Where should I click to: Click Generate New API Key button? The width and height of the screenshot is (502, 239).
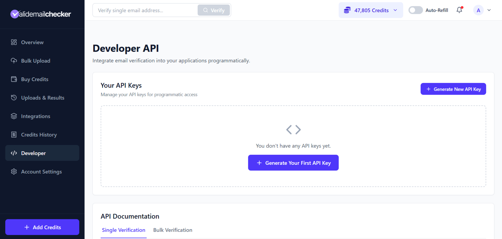453,89
